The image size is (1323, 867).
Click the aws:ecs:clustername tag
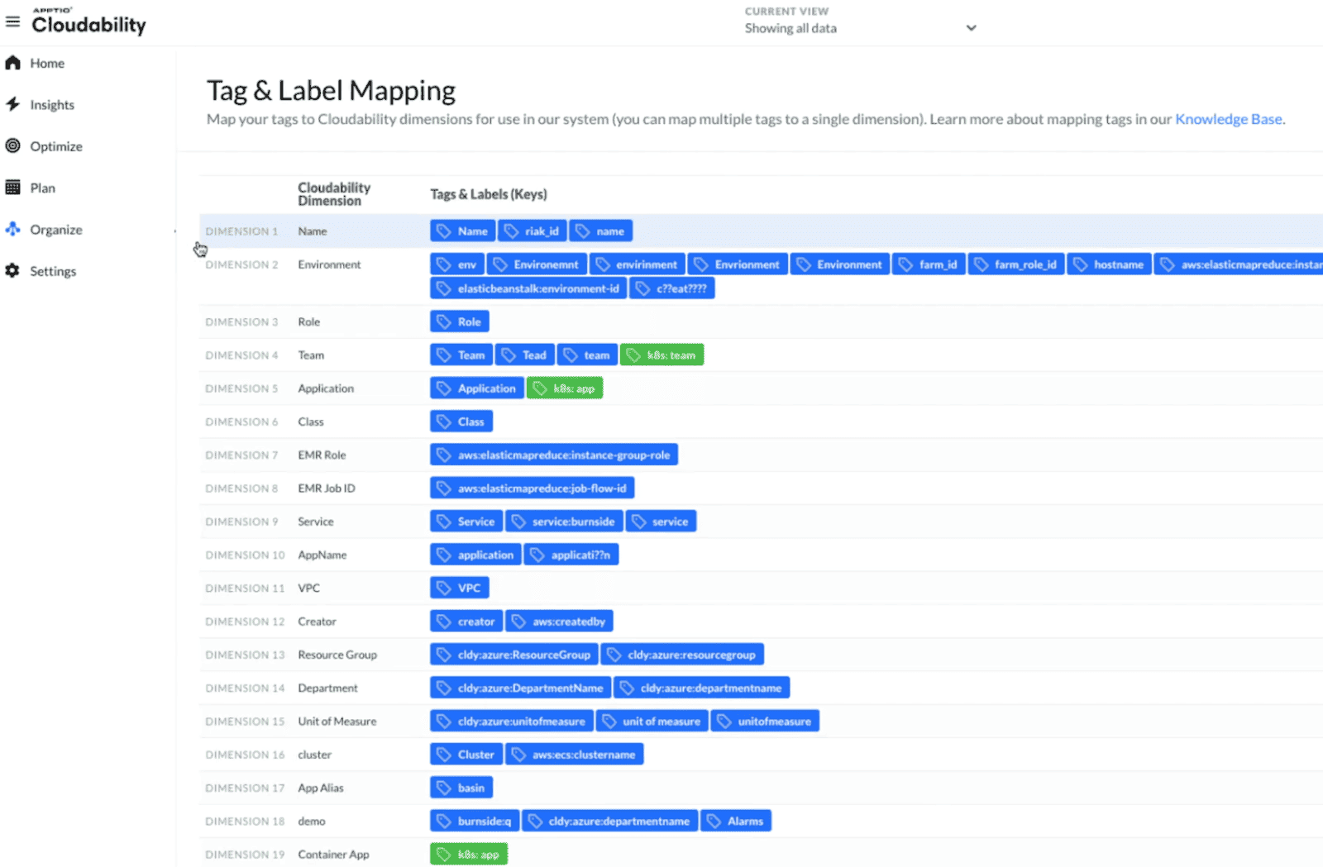tap(574, 754)
